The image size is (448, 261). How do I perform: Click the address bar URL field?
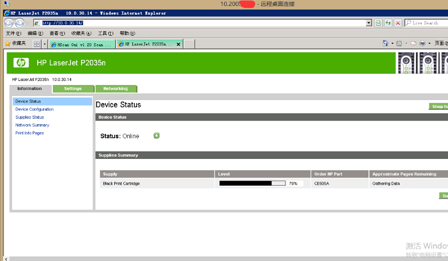199,23
